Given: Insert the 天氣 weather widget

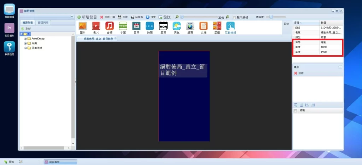Looking at the screenshot, I should 176,26.
